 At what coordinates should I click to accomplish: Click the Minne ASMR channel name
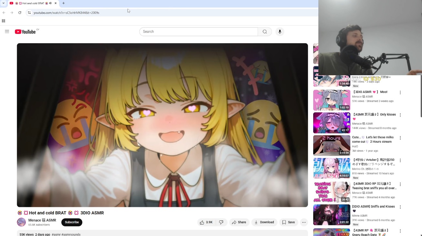[360, 216]
